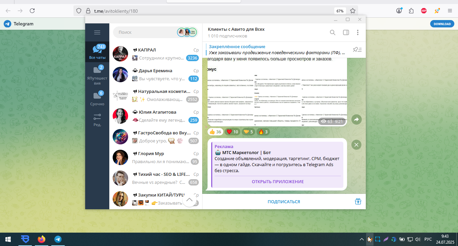The width and height of the screenshot is (458, 246).
Task: Reload the page in Firefox
Action: (x=32, y=11)
